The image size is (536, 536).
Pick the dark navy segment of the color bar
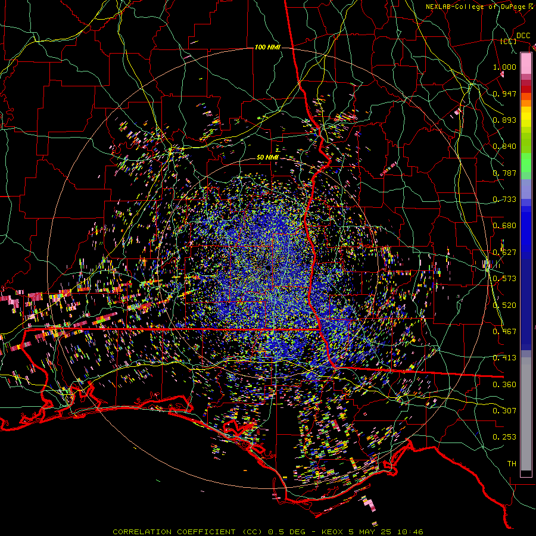click(x=526, y=304)
